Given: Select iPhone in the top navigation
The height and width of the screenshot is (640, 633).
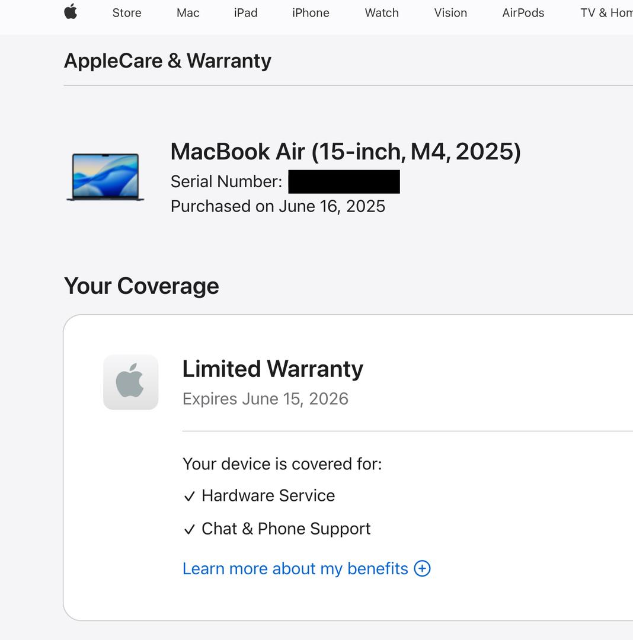Looking at the screenshot, I should (x=311, y=13).
